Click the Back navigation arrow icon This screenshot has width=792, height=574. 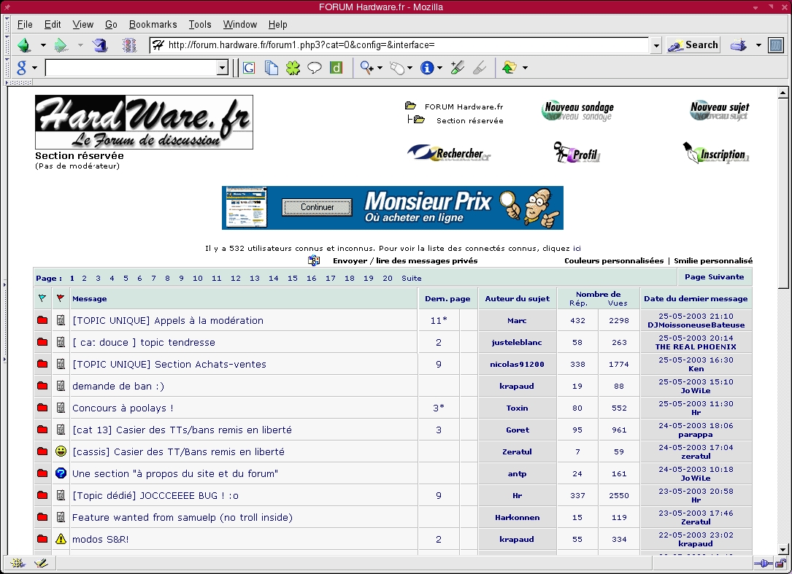24,45
